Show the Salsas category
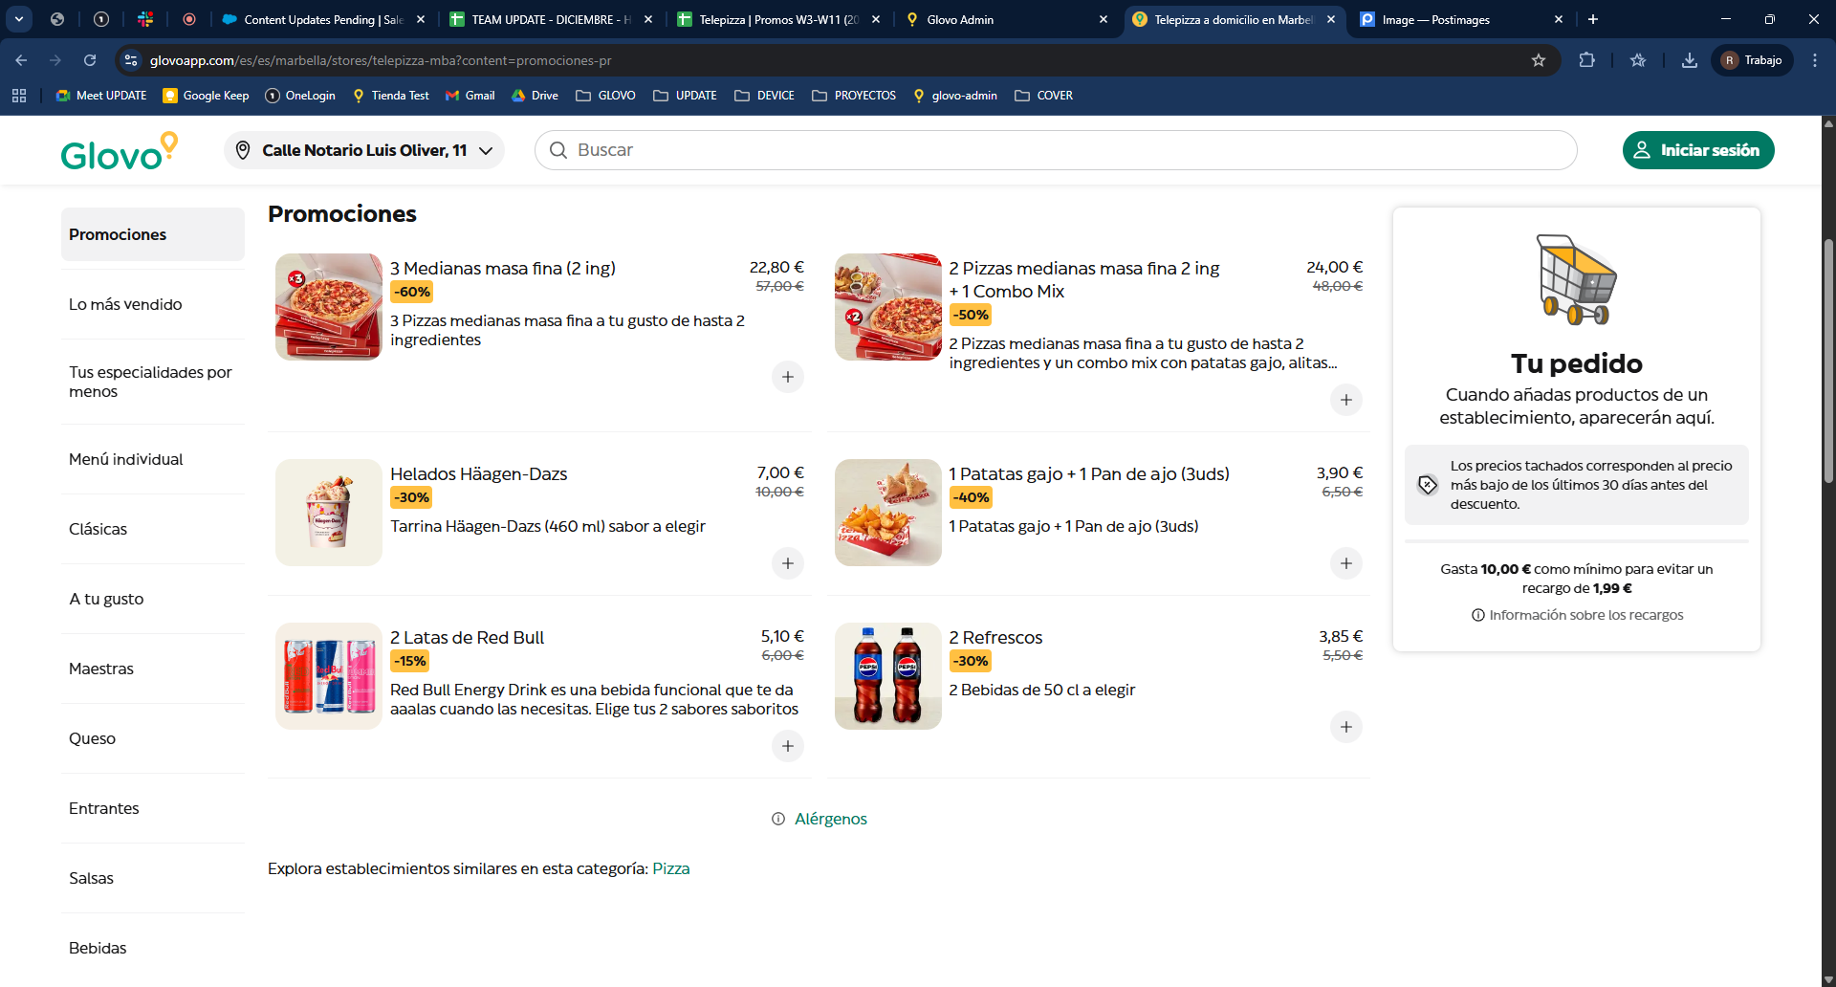The width and height of the screenshot is (1836, 987). point(153,878)
